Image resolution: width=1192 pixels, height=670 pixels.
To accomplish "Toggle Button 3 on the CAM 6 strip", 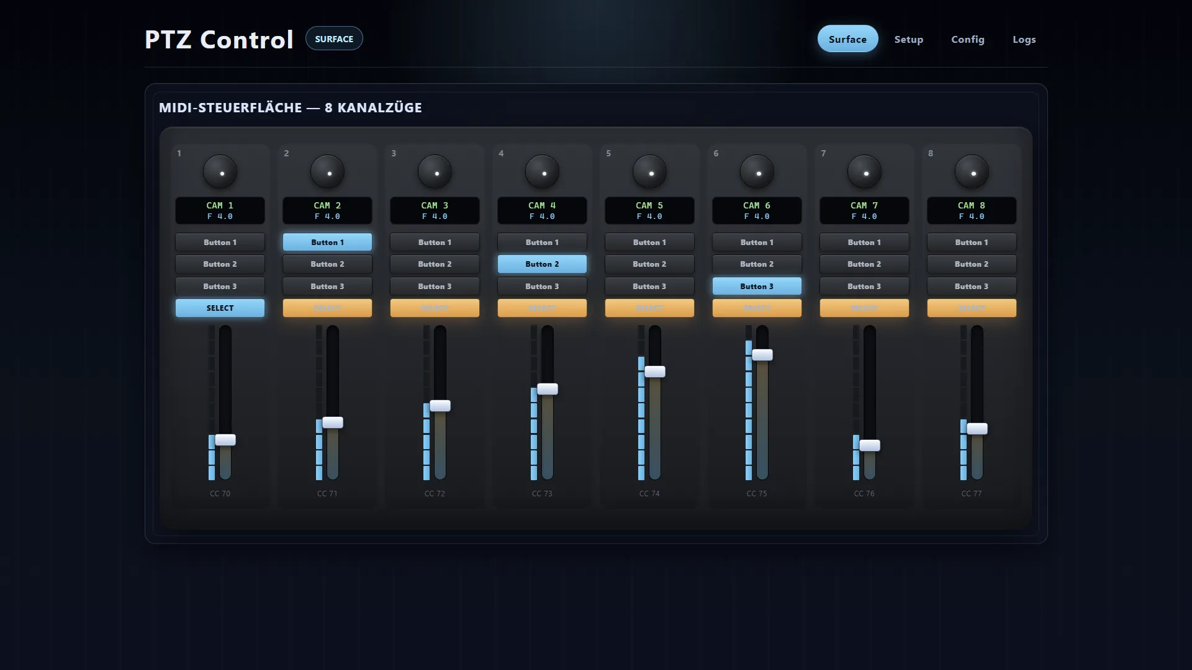I will pyautogui.click(x=757, y=286).
